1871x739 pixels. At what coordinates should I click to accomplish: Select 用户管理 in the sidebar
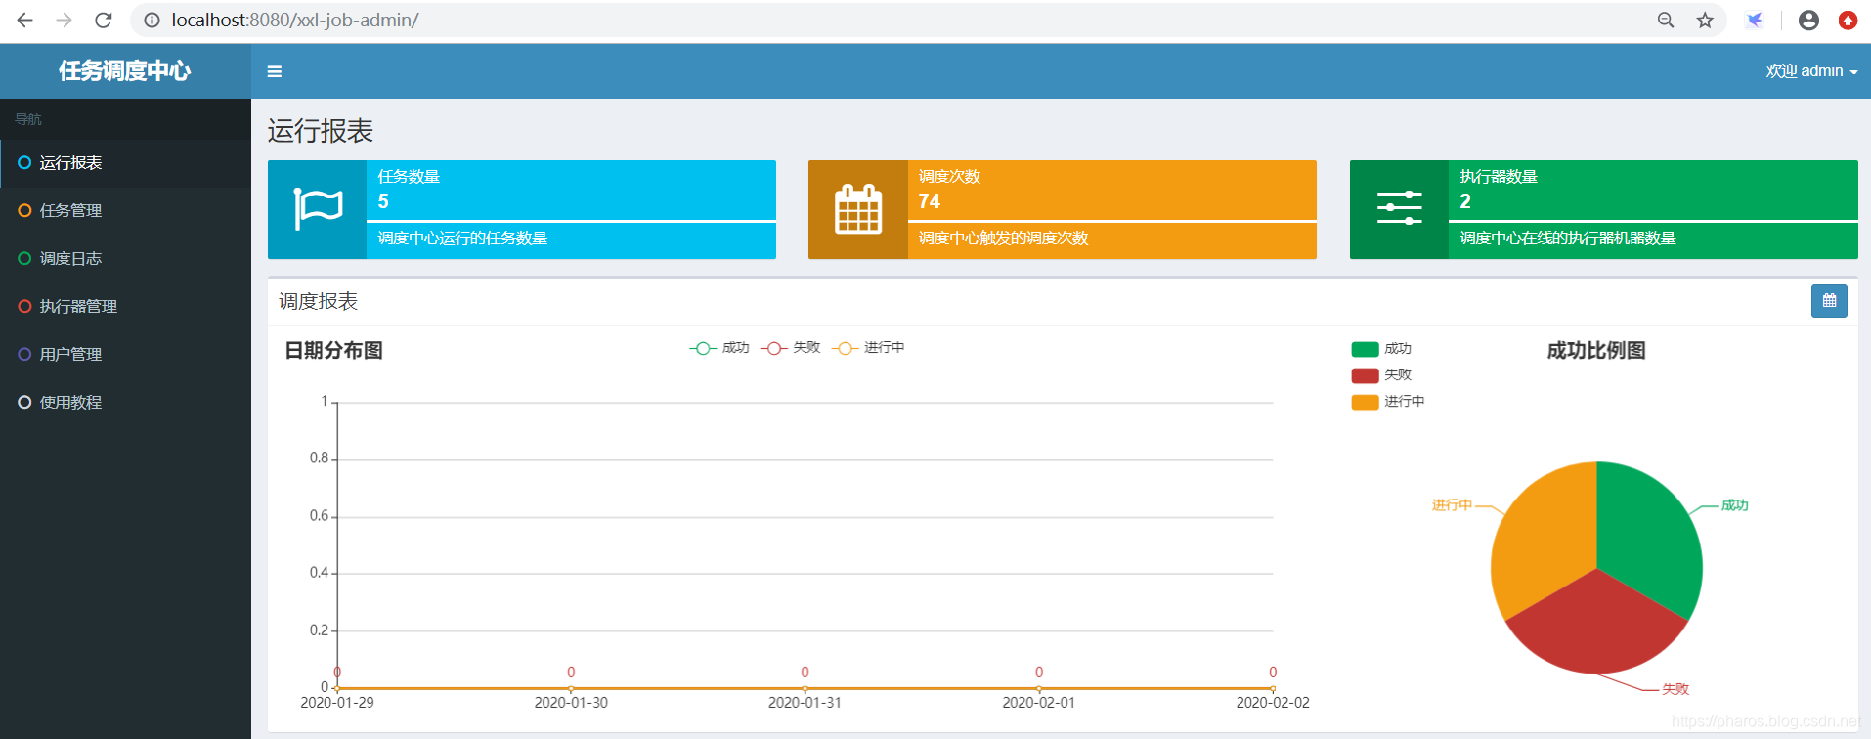[x=125, y=355]
